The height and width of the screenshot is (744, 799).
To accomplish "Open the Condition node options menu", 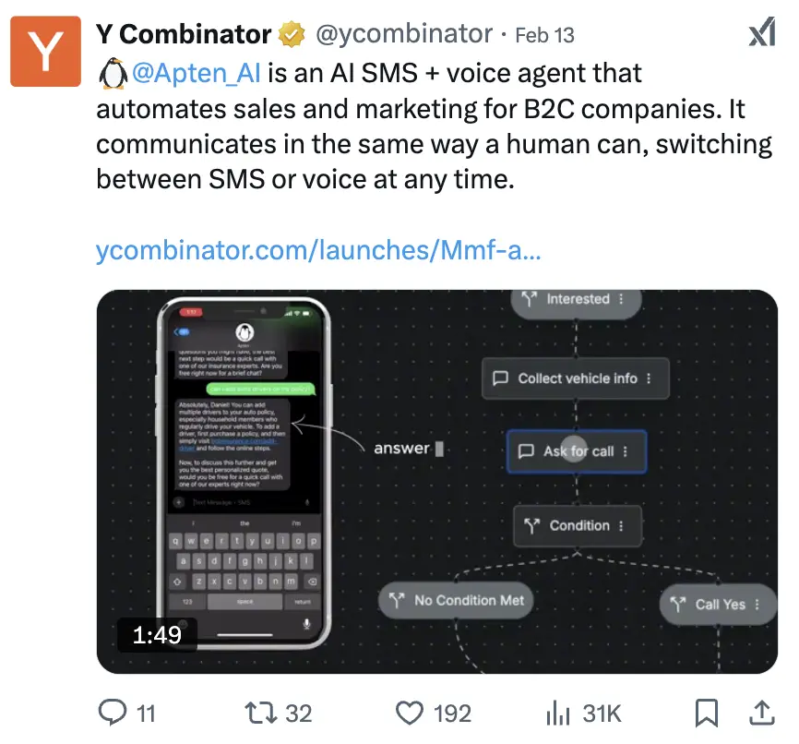I will tap(622, 526).
